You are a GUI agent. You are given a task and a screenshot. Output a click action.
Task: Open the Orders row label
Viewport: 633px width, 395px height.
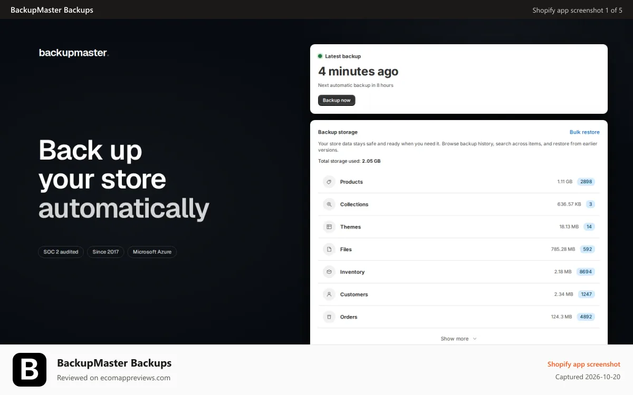[x=349, y=317]
